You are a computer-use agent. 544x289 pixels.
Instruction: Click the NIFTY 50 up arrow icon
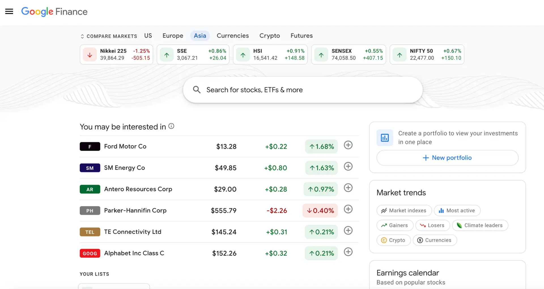click(399, 55)
